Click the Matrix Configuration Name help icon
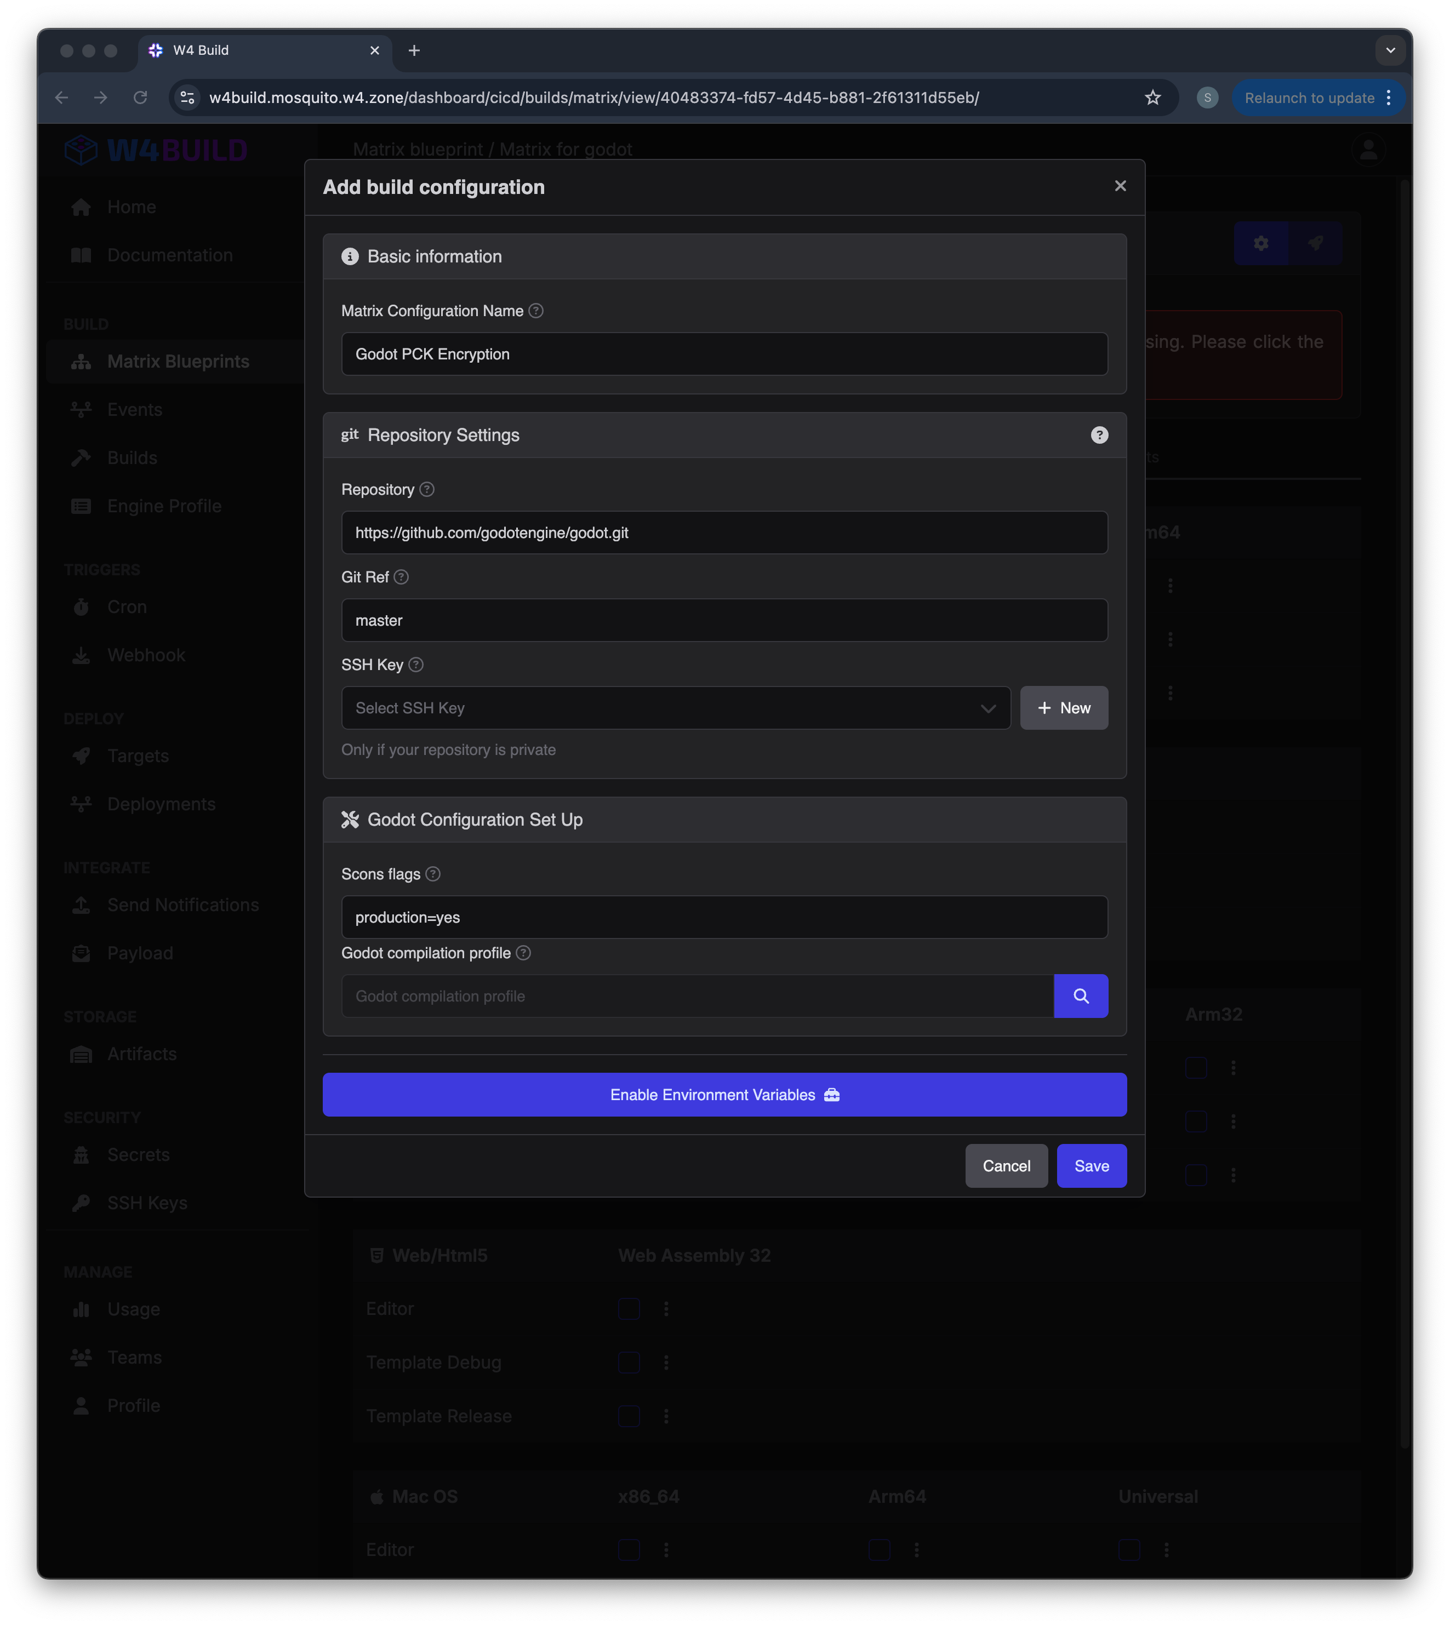Screen dimensions: 1450x1625 [536, 311]
